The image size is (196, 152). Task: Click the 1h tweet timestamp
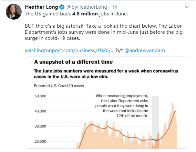(x=115, y=7)
